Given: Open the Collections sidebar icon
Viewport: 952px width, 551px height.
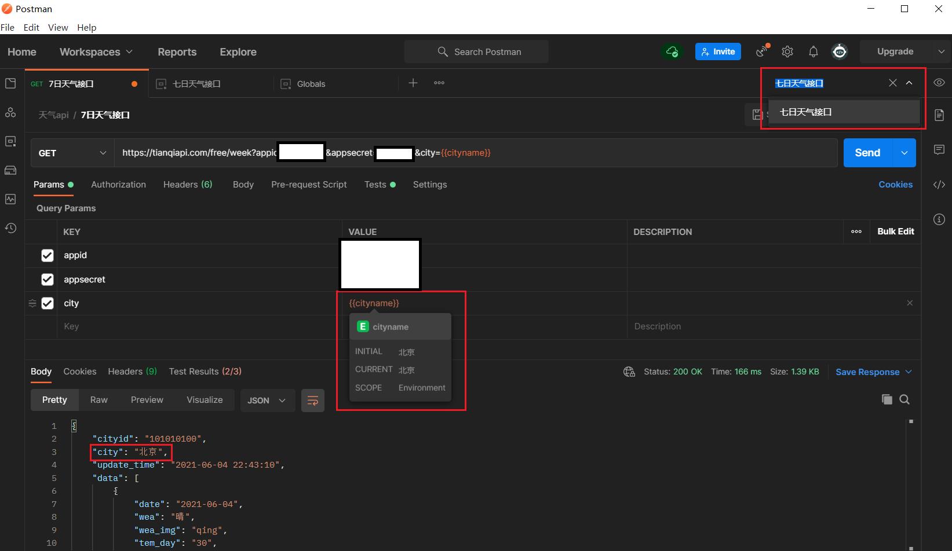Looking at the screenshot, I should coord(10,83).
